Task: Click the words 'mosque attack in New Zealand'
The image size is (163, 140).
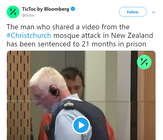Action: click(103, 35)
